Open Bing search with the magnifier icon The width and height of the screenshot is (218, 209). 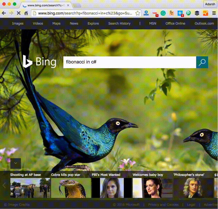(x=202, y=62)
